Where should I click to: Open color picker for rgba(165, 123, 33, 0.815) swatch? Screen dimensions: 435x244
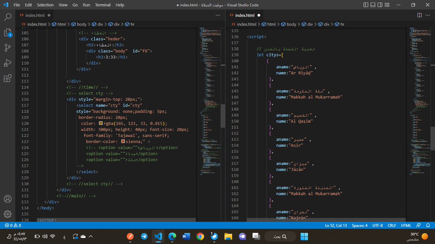[101, 123]
